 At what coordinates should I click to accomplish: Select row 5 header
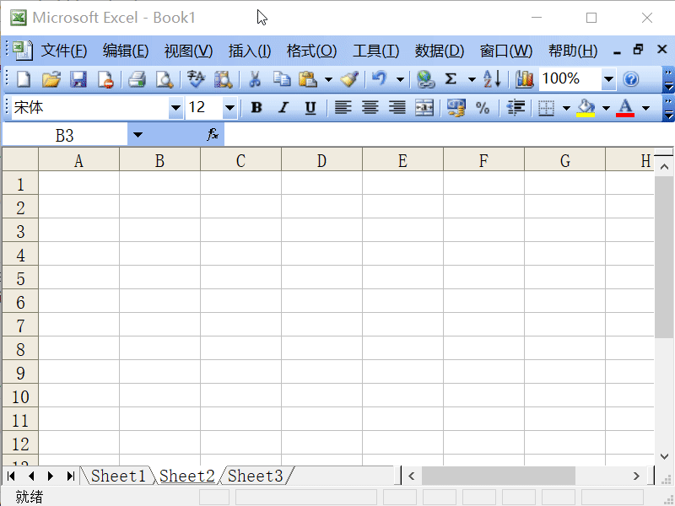click(x=20, y=279)
